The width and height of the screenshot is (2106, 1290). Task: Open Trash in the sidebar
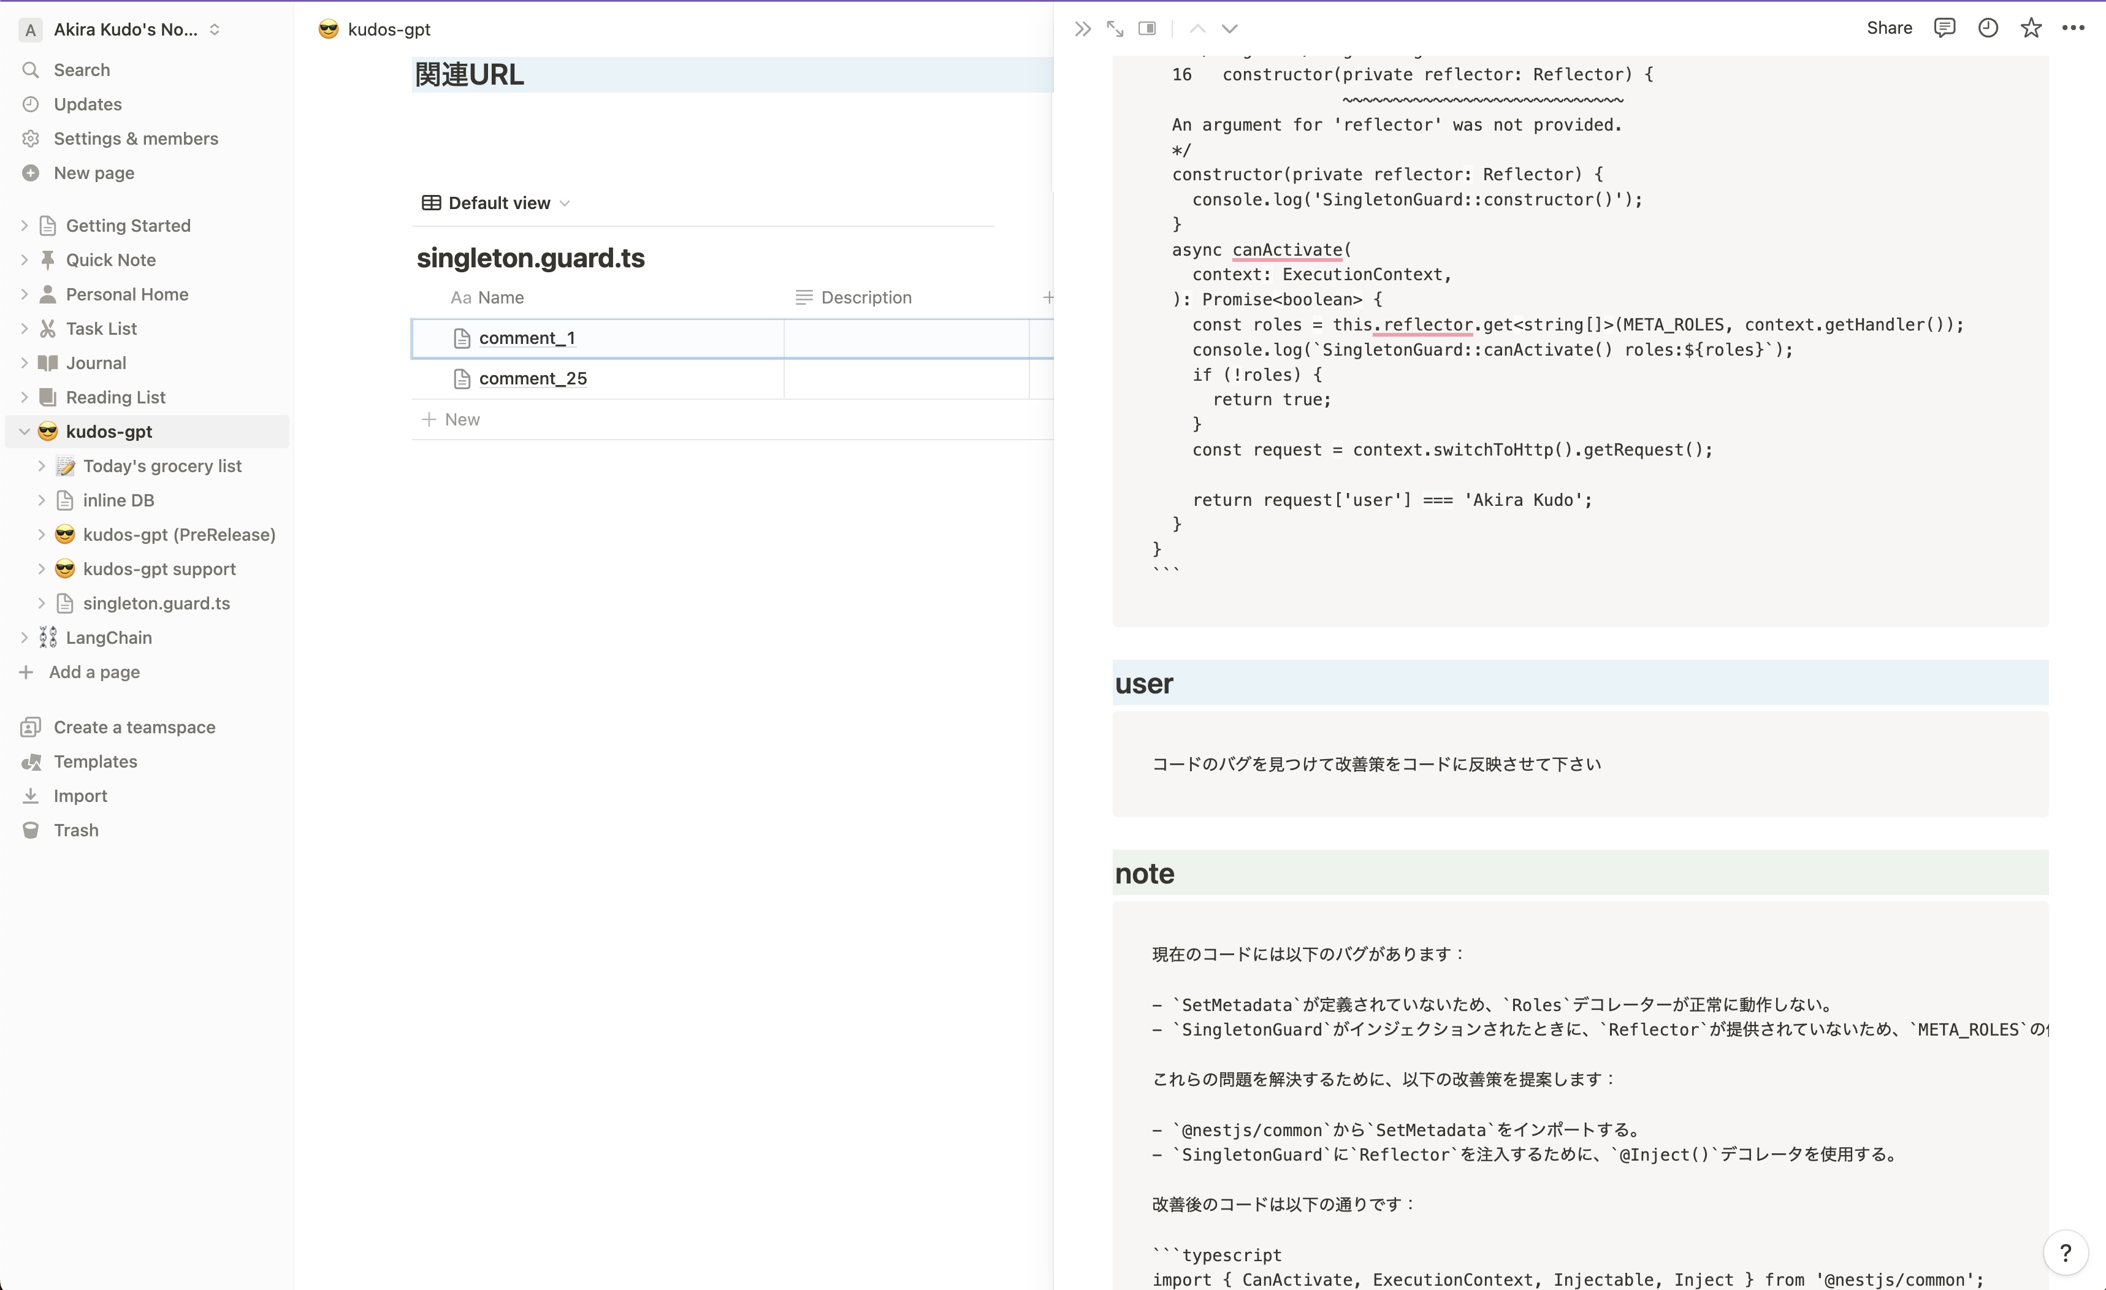pyautogui.click(x=76, y=830)
